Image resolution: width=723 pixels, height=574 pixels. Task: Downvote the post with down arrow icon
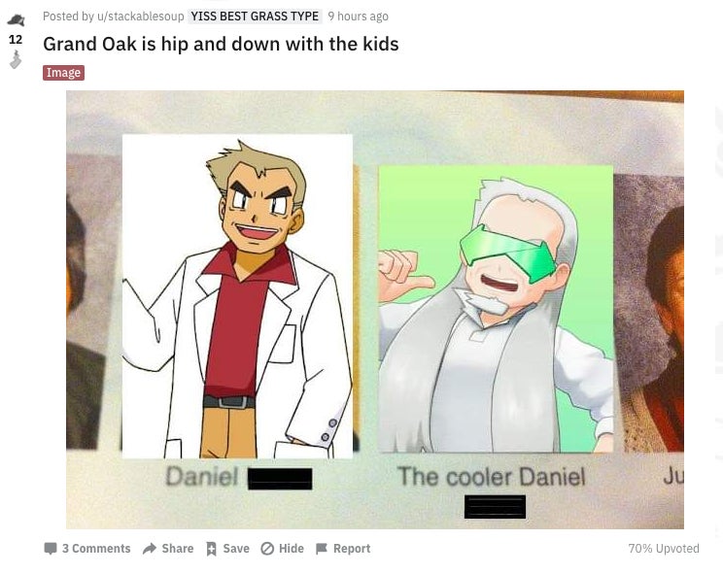(16, 59)
